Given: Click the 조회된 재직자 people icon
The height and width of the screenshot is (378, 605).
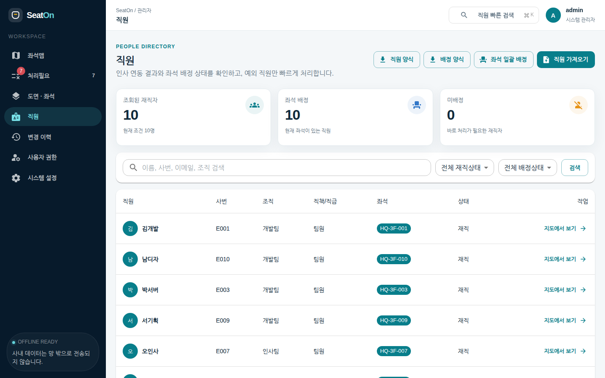Looking at the screenshot, I should tap(255, 105).
